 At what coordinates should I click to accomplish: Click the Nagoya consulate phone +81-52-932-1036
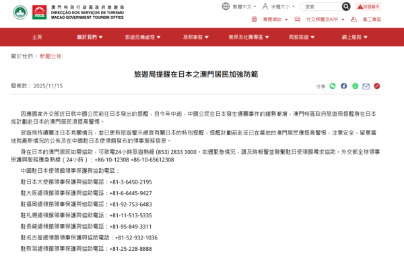click(136, 237)
